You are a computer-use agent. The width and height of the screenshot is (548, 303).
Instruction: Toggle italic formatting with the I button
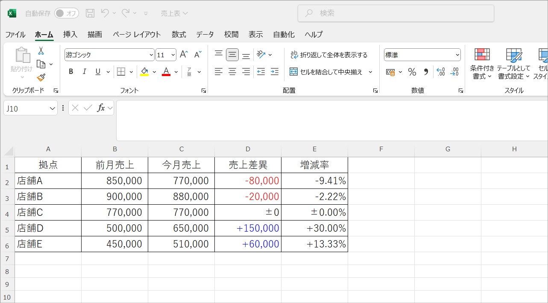tap(84, 72)
